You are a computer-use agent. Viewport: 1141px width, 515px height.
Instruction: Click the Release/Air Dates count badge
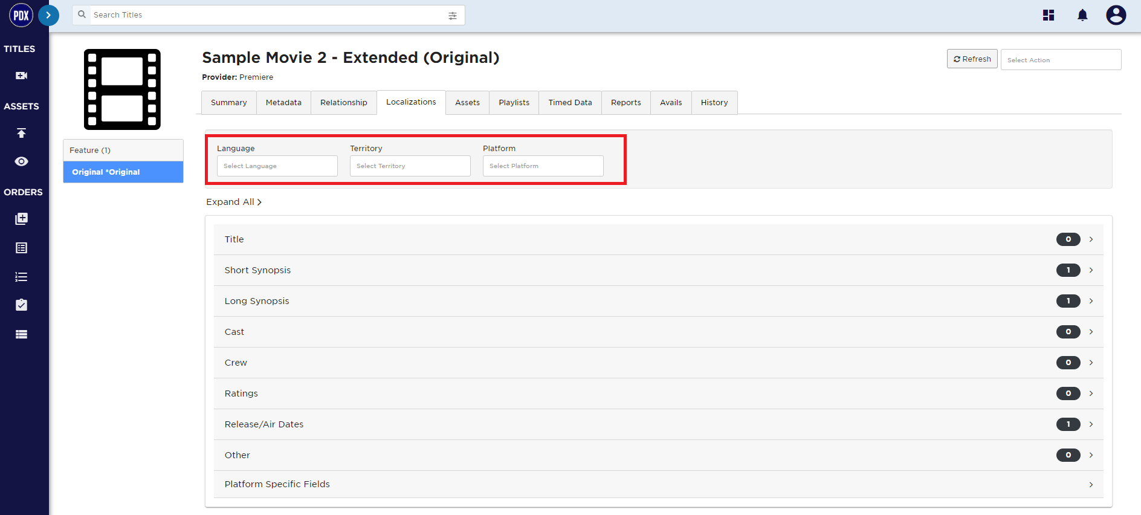click(x=1068, y=424)
